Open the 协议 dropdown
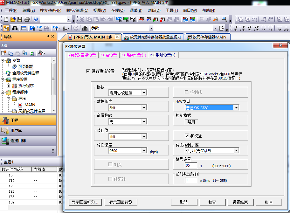 (144, 93)
